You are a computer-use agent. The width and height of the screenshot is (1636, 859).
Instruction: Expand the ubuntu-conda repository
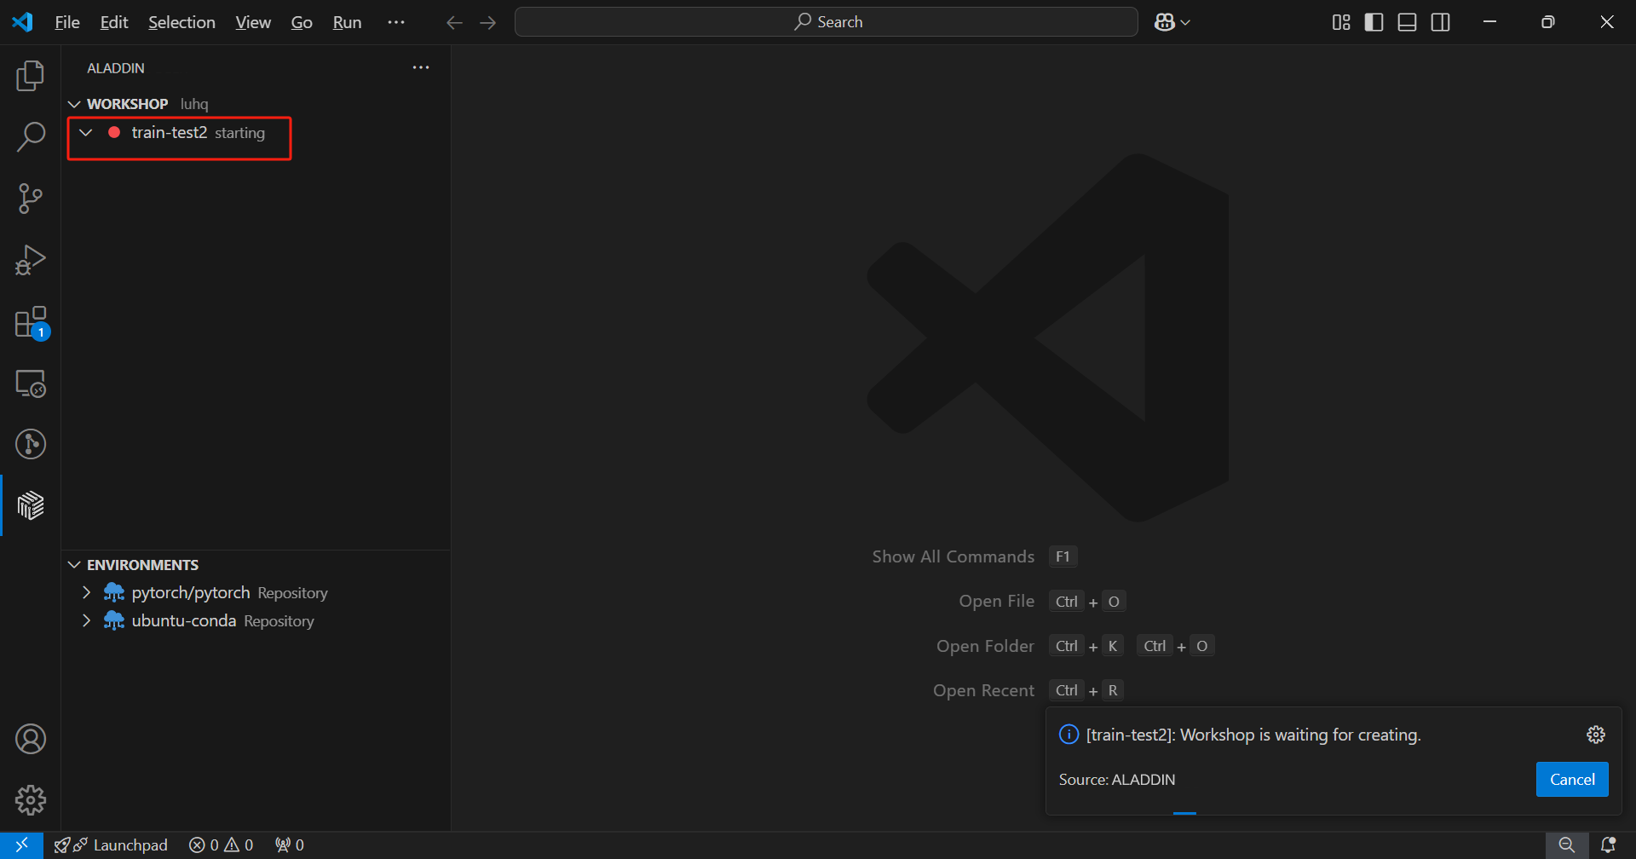(x=86, y=620)
